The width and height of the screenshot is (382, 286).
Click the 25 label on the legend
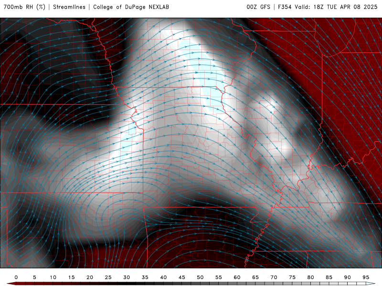(x=108, y=277)
